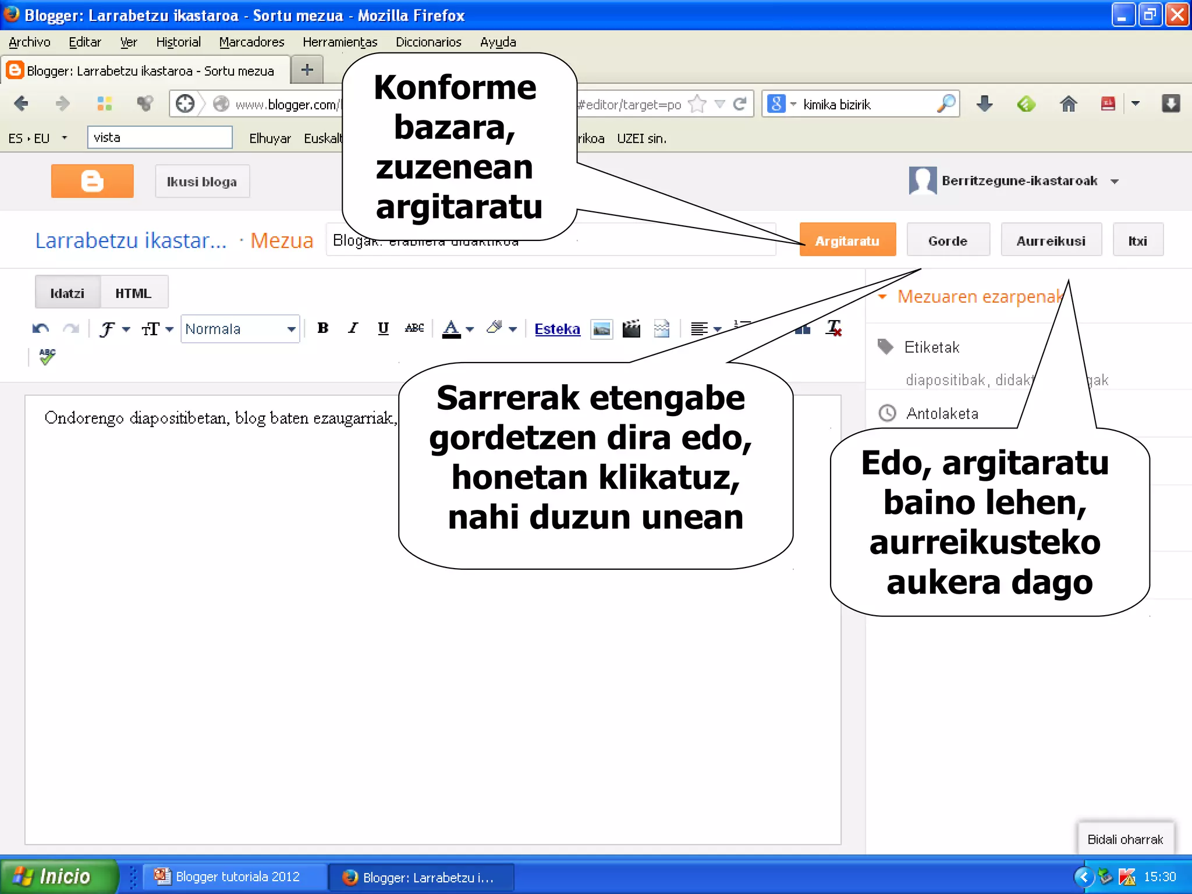Screen dimensions: 1192x894
Task: Click the strikethrough ABC icon
Action: click(x=414, y=328)
